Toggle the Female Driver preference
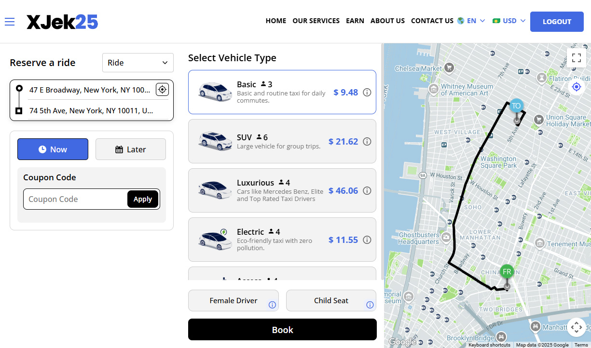 click(x=234, y=300)
